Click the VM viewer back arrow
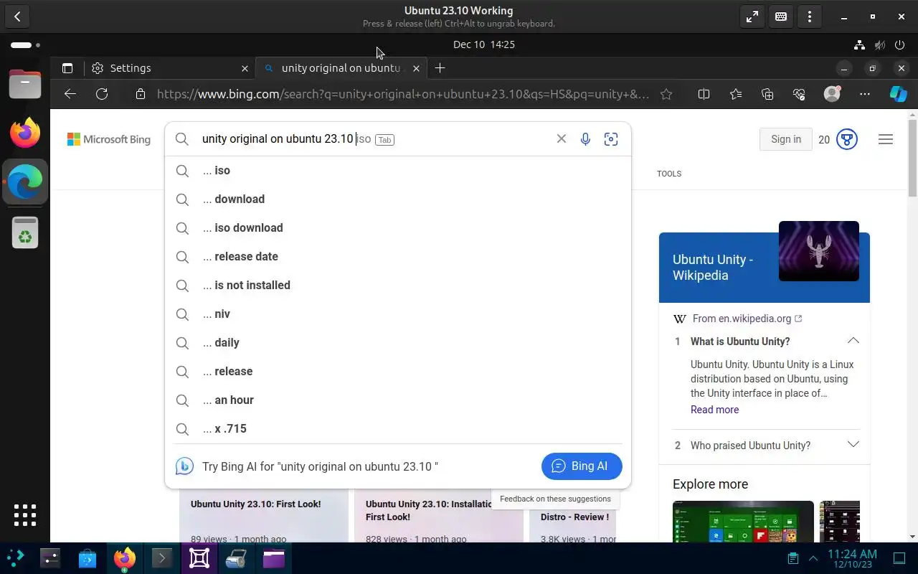 click(17, 17)
